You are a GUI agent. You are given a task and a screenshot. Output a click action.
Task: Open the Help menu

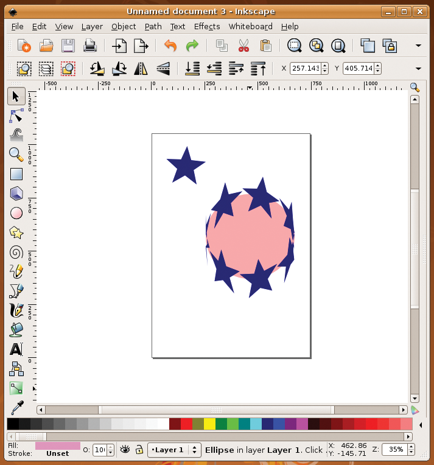tap(290, 27)
